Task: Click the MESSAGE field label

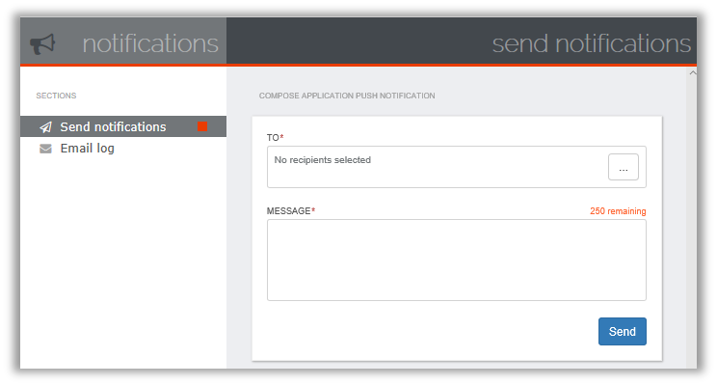Action: pyautogui.click(x=288, y=211)
